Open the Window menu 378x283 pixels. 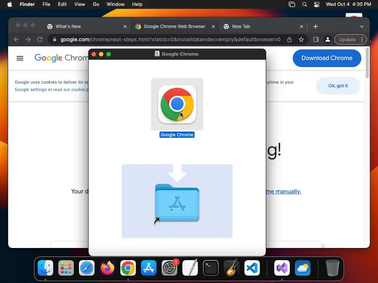pos(116,4)
